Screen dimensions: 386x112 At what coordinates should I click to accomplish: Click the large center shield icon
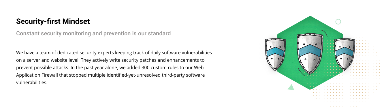310,53
